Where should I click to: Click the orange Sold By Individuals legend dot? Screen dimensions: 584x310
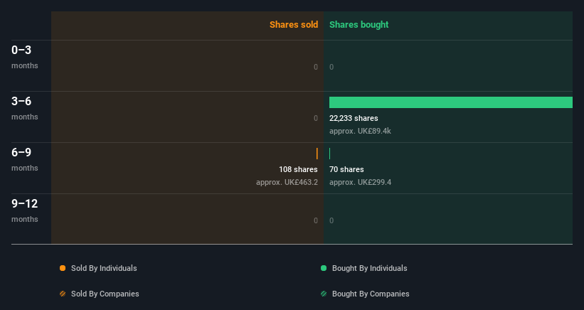coord(63,268)
